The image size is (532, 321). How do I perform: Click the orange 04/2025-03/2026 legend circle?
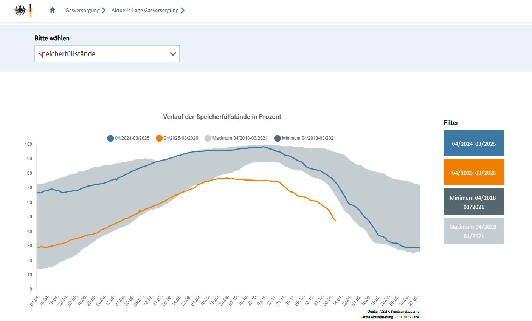159,138
